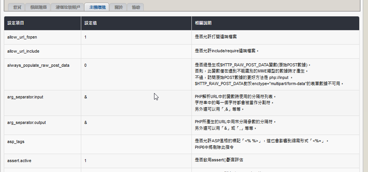Image resolution: width=368 pixels, height=172 pixels.
Task: Click the allow_url_include setting name
Action: point(23,51)
